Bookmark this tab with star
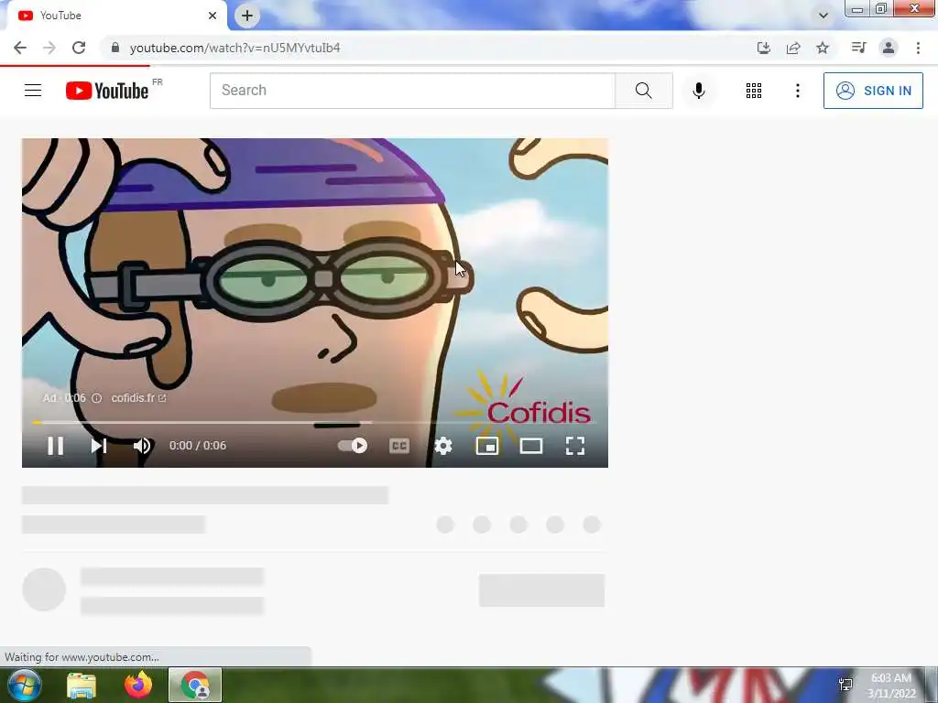The height and width of the screenshot is (703, 938). pyautogui.click(x=823, y=48)
